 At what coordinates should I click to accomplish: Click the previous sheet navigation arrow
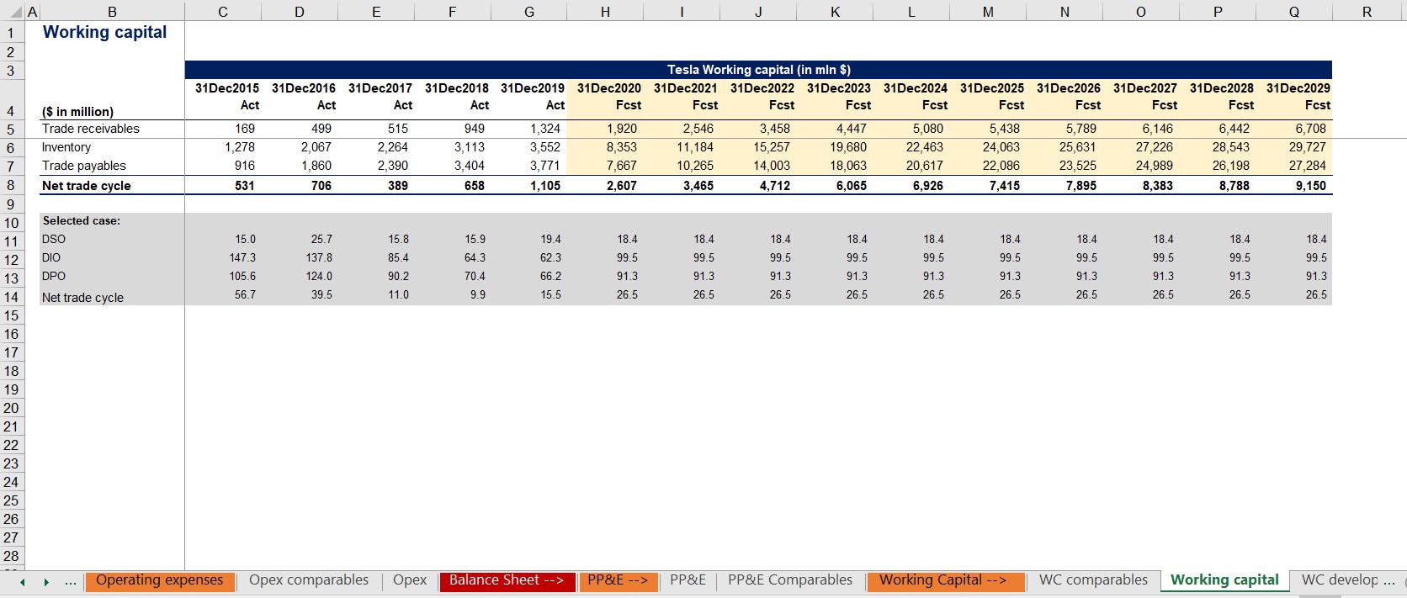pos(22,582)
